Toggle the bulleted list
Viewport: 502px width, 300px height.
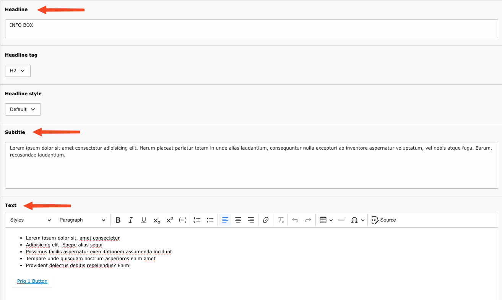coord(210,220)
